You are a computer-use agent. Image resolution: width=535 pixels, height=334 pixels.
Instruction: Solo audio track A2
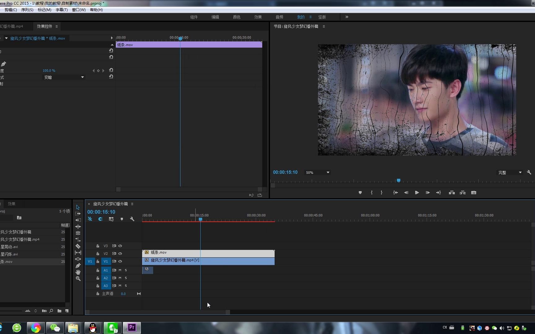tap(126, 278)
